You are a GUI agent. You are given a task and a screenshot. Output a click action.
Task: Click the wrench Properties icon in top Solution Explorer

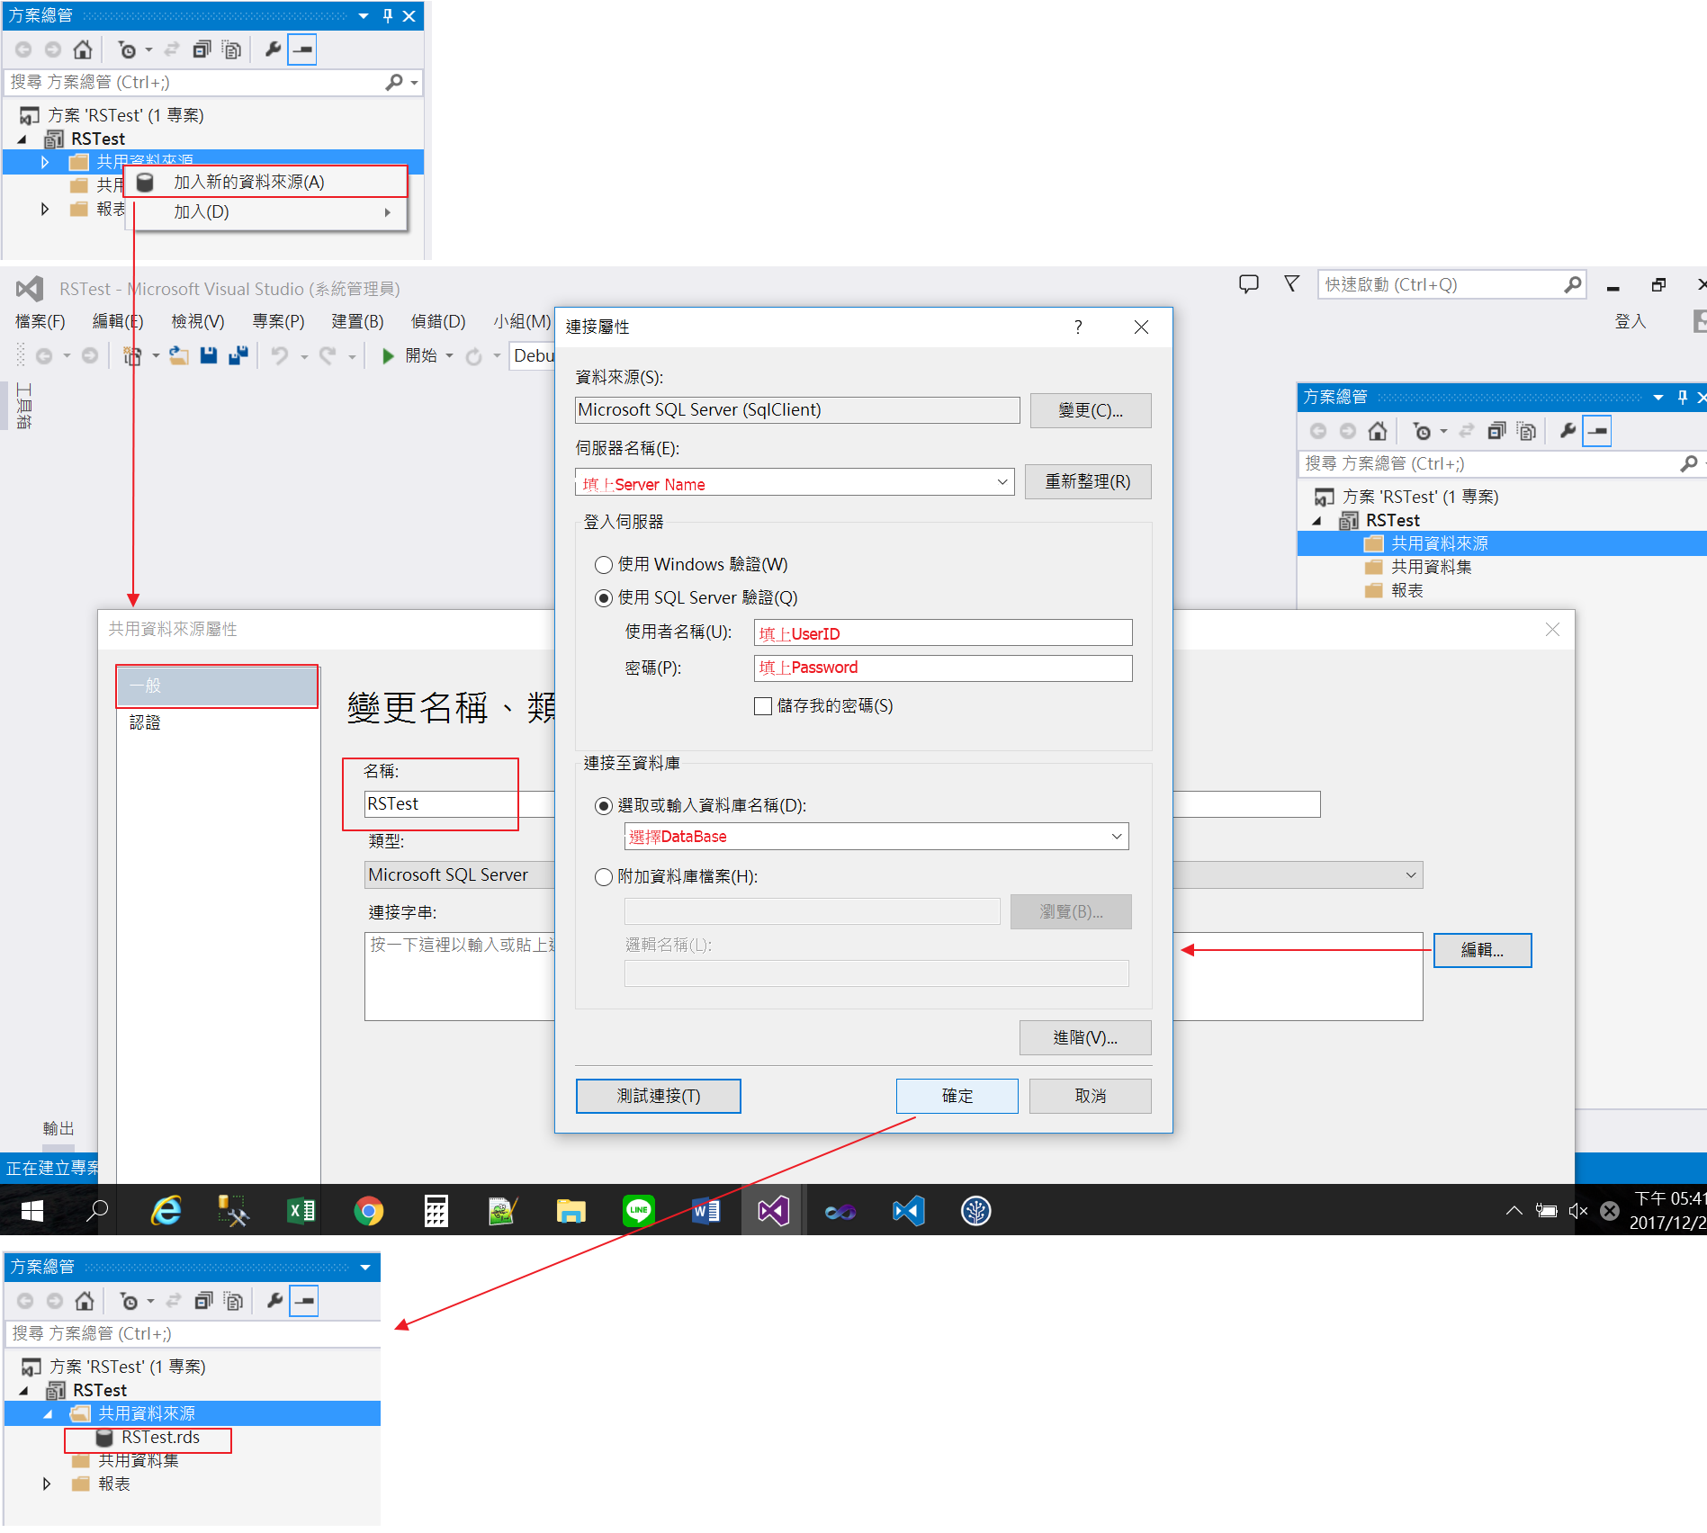(273, 50)
